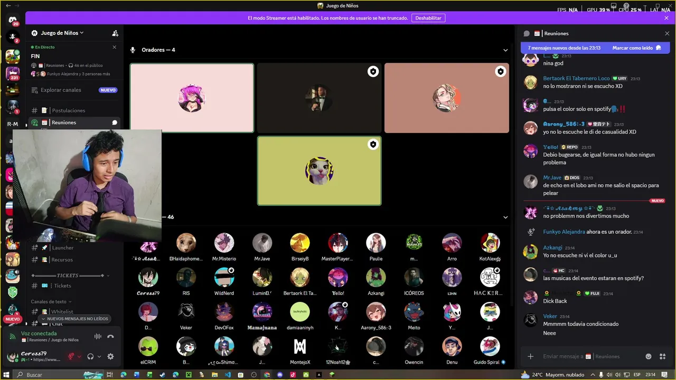This screenshot has width=676, height=380.
Task: Toggle noise suppression waveform icon
Action: click(98, 337)
